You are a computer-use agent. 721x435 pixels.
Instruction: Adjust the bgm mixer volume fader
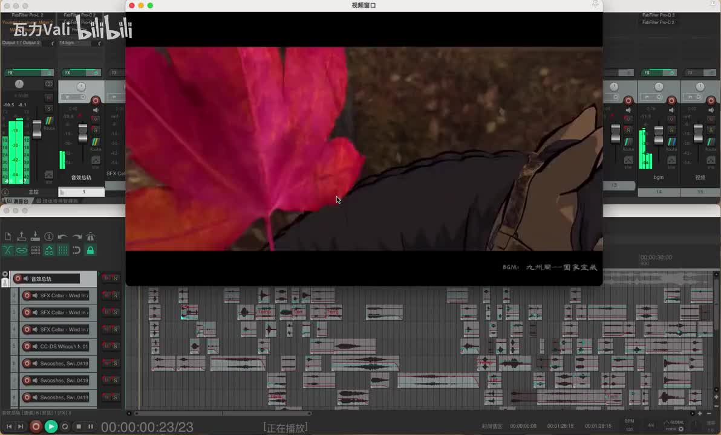(x=659, y=135)
